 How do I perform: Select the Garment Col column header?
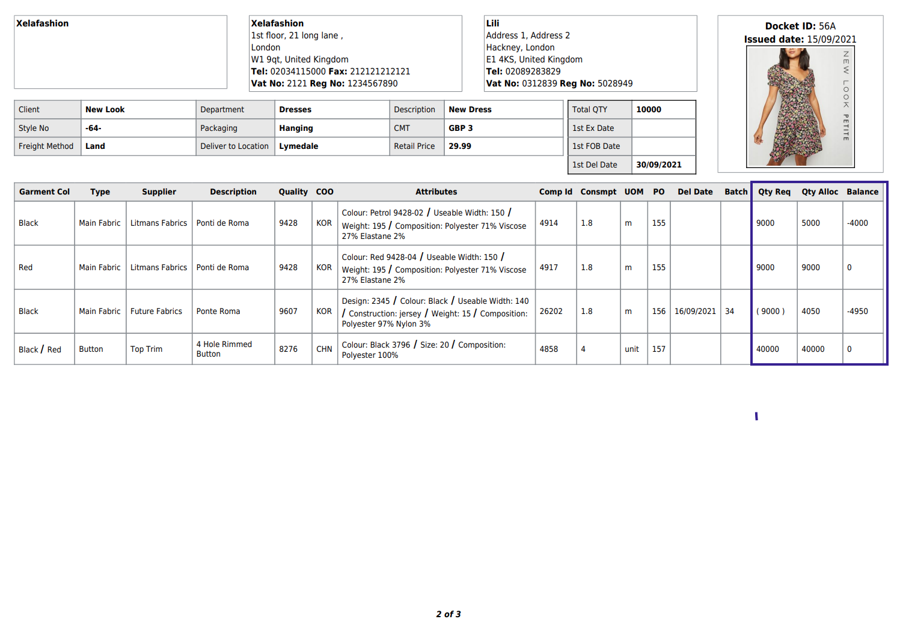tap(44, 192)
